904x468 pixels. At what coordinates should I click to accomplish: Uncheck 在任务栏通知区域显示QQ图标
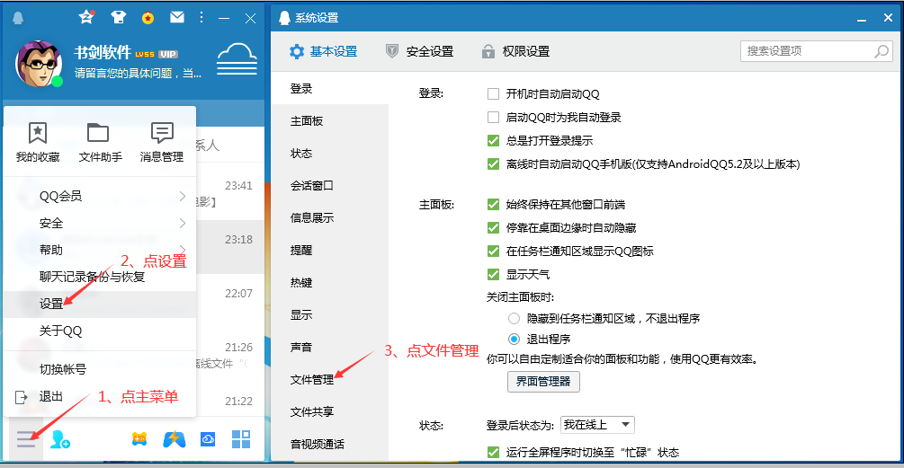pyautogui.click(x=493, y=251)
